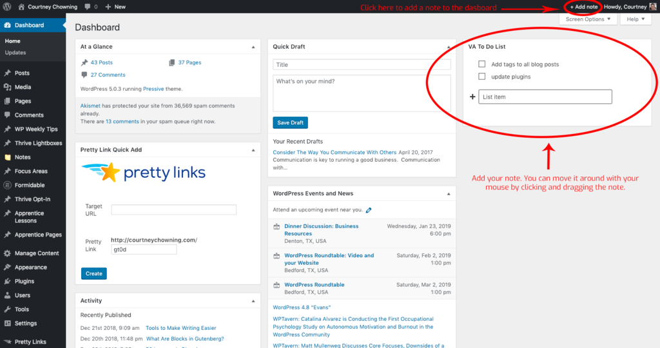660x348 pixels.
Task: Click the Comments bubble icon in sidebar
Action: (7, 115)
